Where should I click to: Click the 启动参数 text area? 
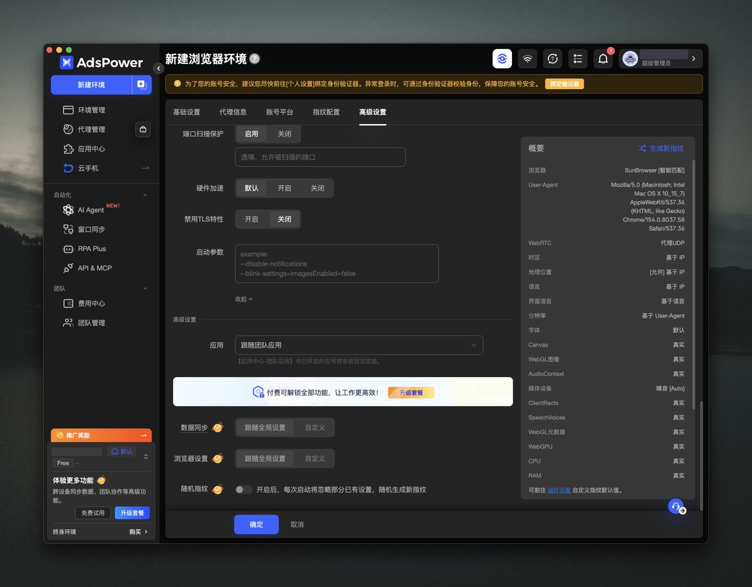pyautogui.click(x=337, y=264)
